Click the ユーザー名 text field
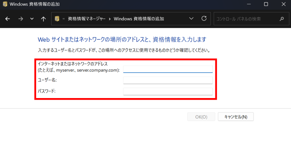The height and width of the screenshot is (150, 291). click(x=168, y=80)
